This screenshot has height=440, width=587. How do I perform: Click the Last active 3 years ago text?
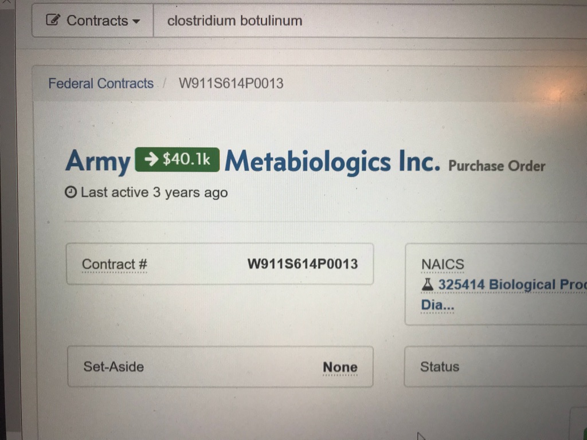[154, 192]
